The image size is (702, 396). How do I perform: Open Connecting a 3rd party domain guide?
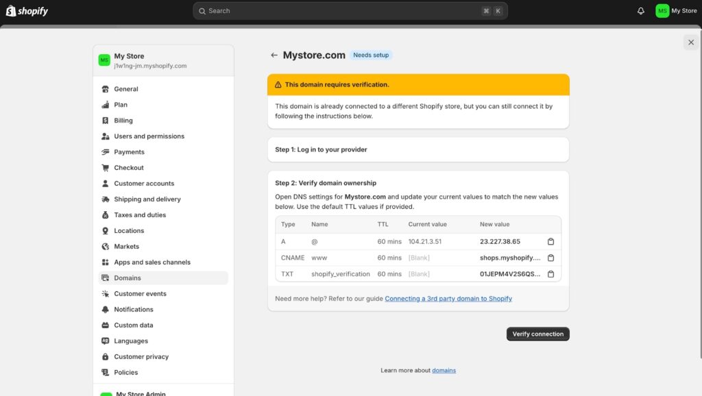[448, 299]
